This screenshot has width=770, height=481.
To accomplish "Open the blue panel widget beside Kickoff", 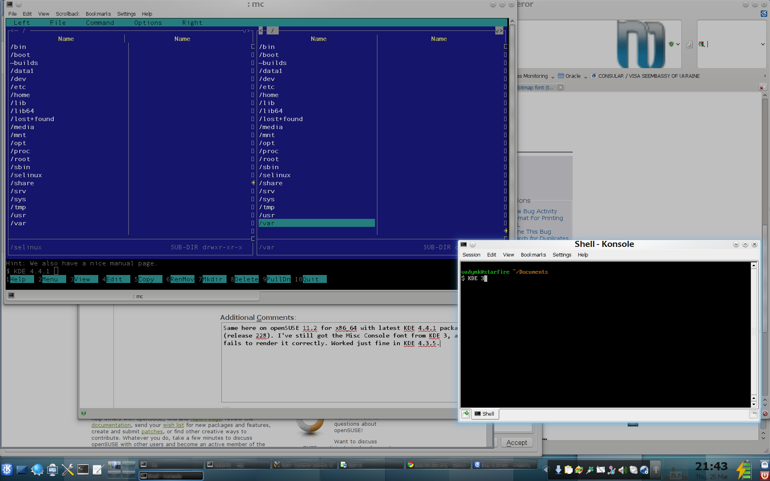I will coord(22,469).
